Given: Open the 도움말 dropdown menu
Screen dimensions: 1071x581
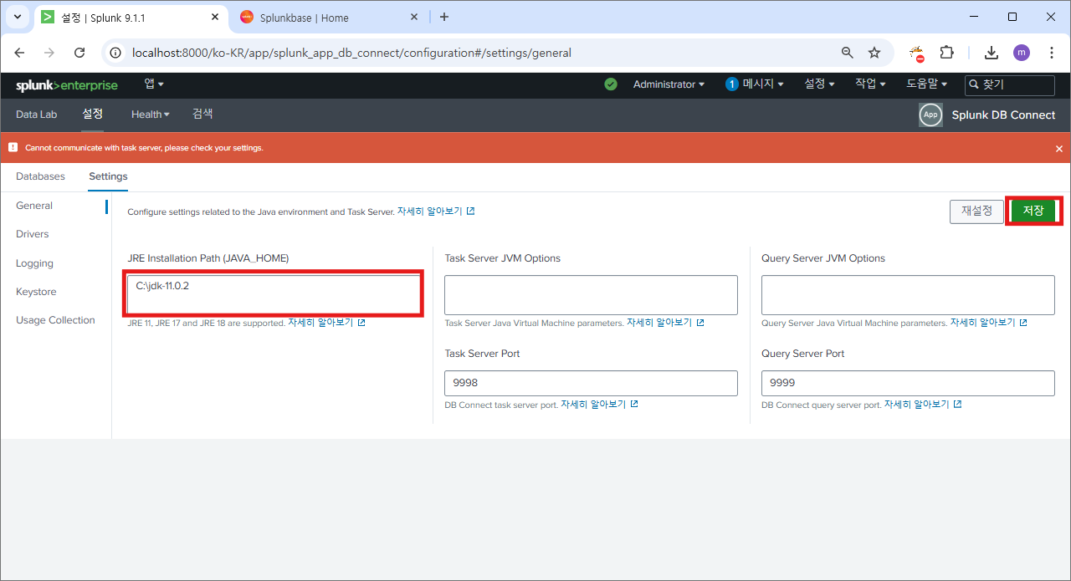Looking at the screenshot, I should [927, 84].
